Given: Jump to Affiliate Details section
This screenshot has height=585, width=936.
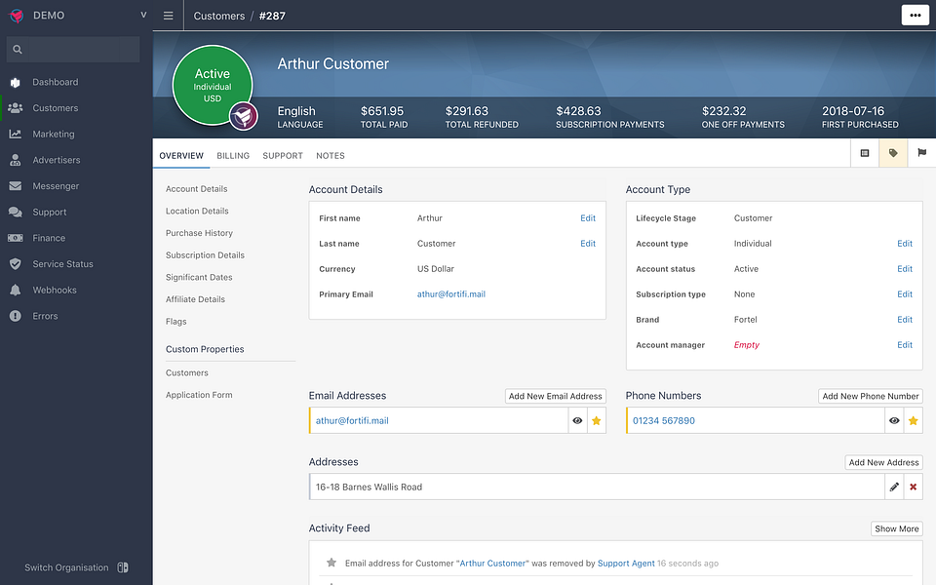Looking at the screenshot, I should (195, 299).
